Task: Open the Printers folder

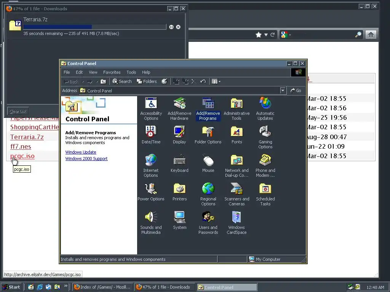Action: tap(179, 192)
